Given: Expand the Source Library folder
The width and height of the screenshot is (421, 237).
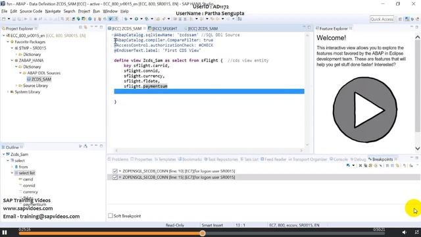Looking at the screenshot, I should (x=16, y=86).
